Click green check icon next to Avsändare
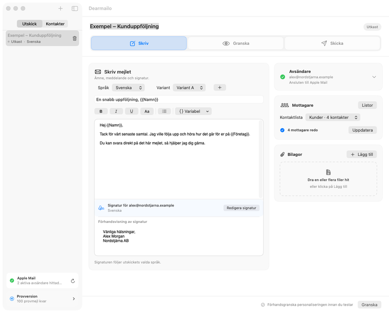The image size is (389, 313). 283,77
